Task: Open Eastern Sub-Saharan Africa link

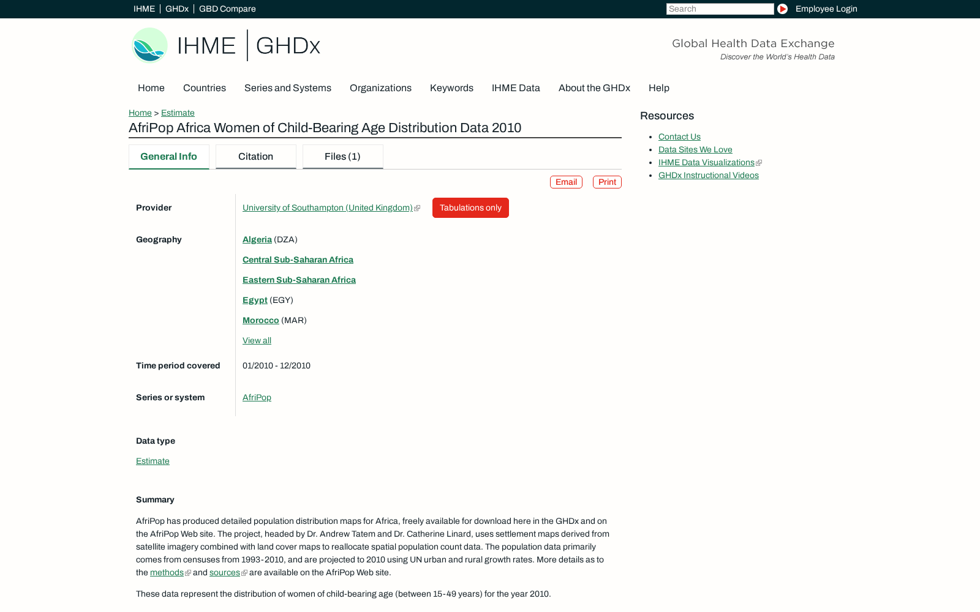Action: (x=299, y=280)
